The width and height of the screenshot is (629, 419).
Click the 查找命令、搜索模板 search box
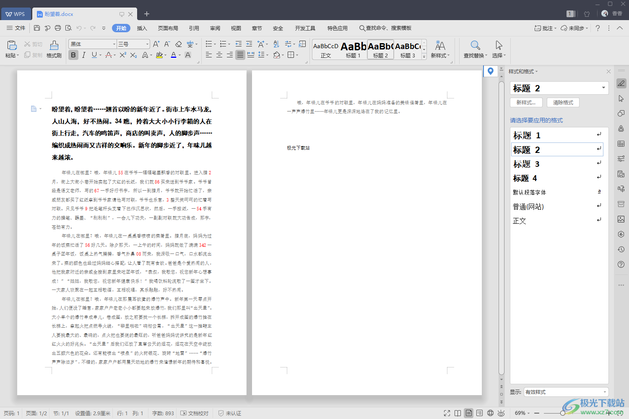pos(385,28)
